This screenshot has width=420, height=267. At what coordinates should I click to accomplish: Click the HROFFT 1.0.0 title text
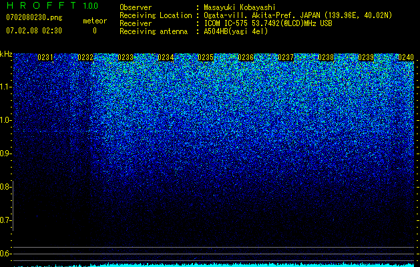coord(52,5)
